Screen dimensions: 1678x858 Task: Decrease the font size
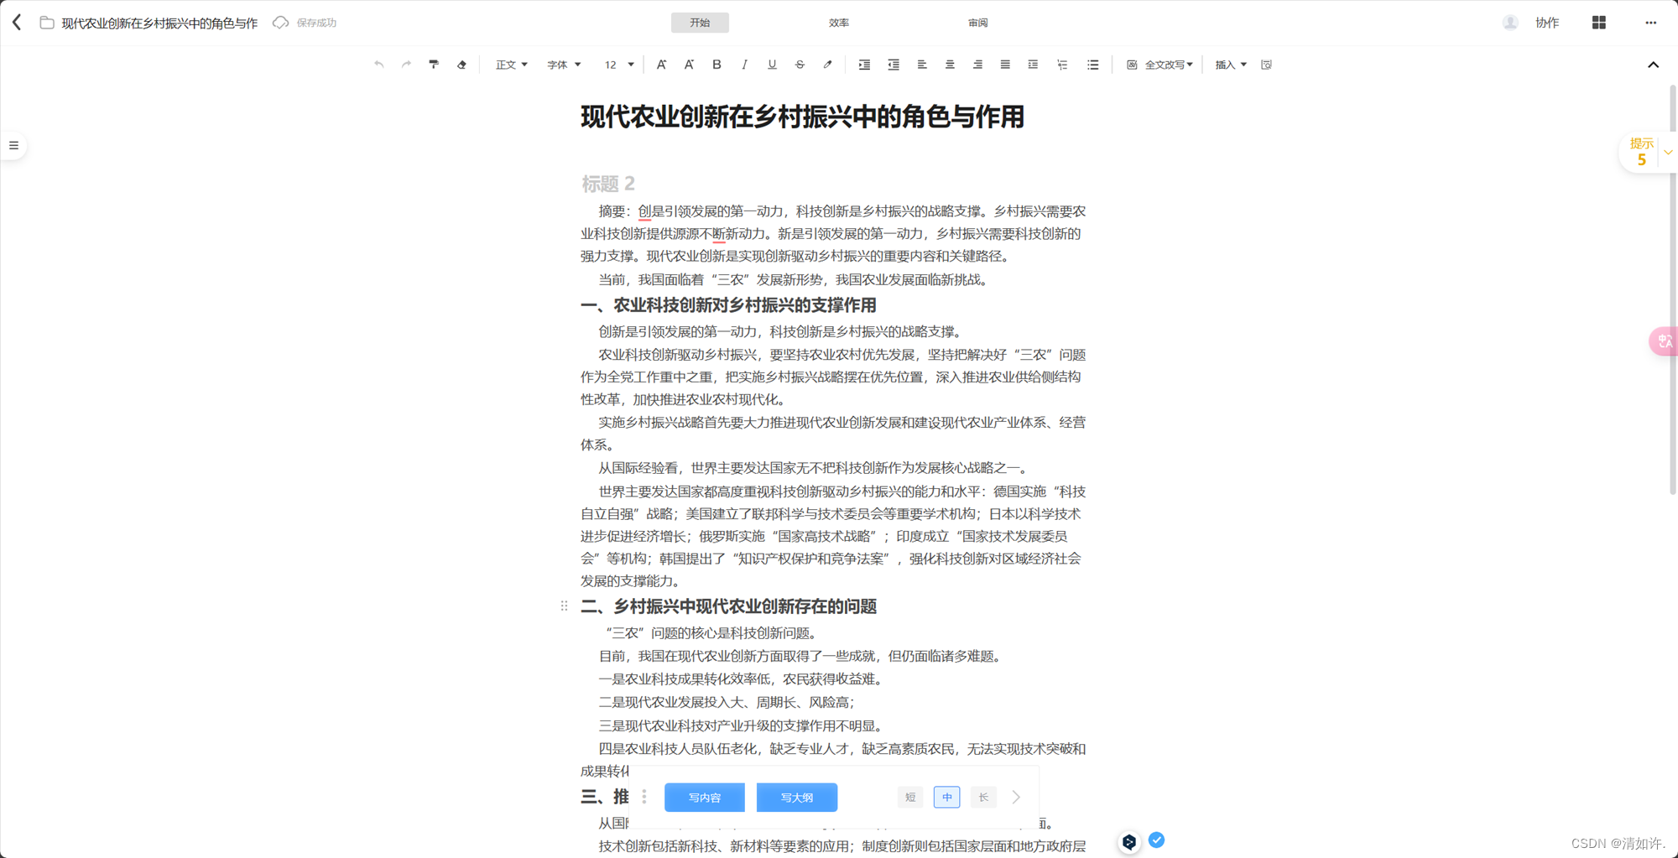(689, 65)
